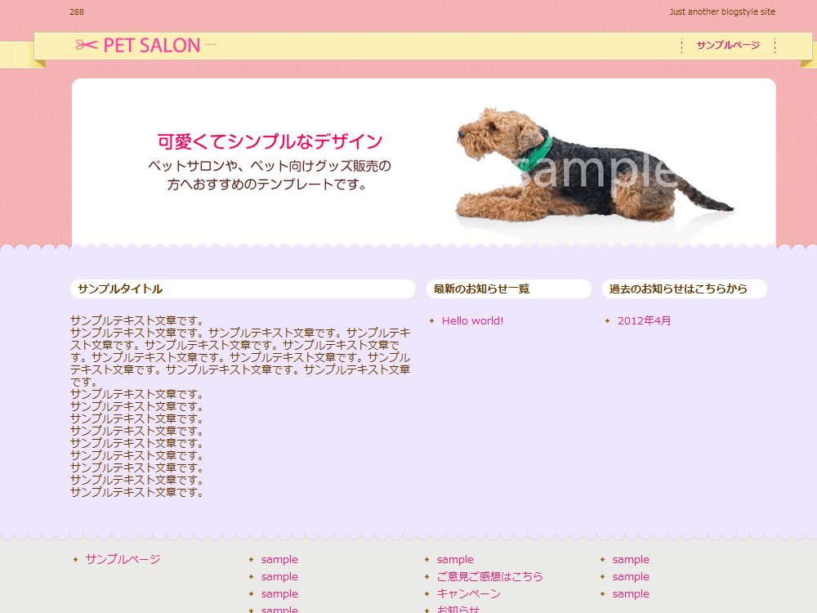Open the ご意見ご感想はこちら footer link
Viewport: 817px width, 613px height.
pos(489,576)
